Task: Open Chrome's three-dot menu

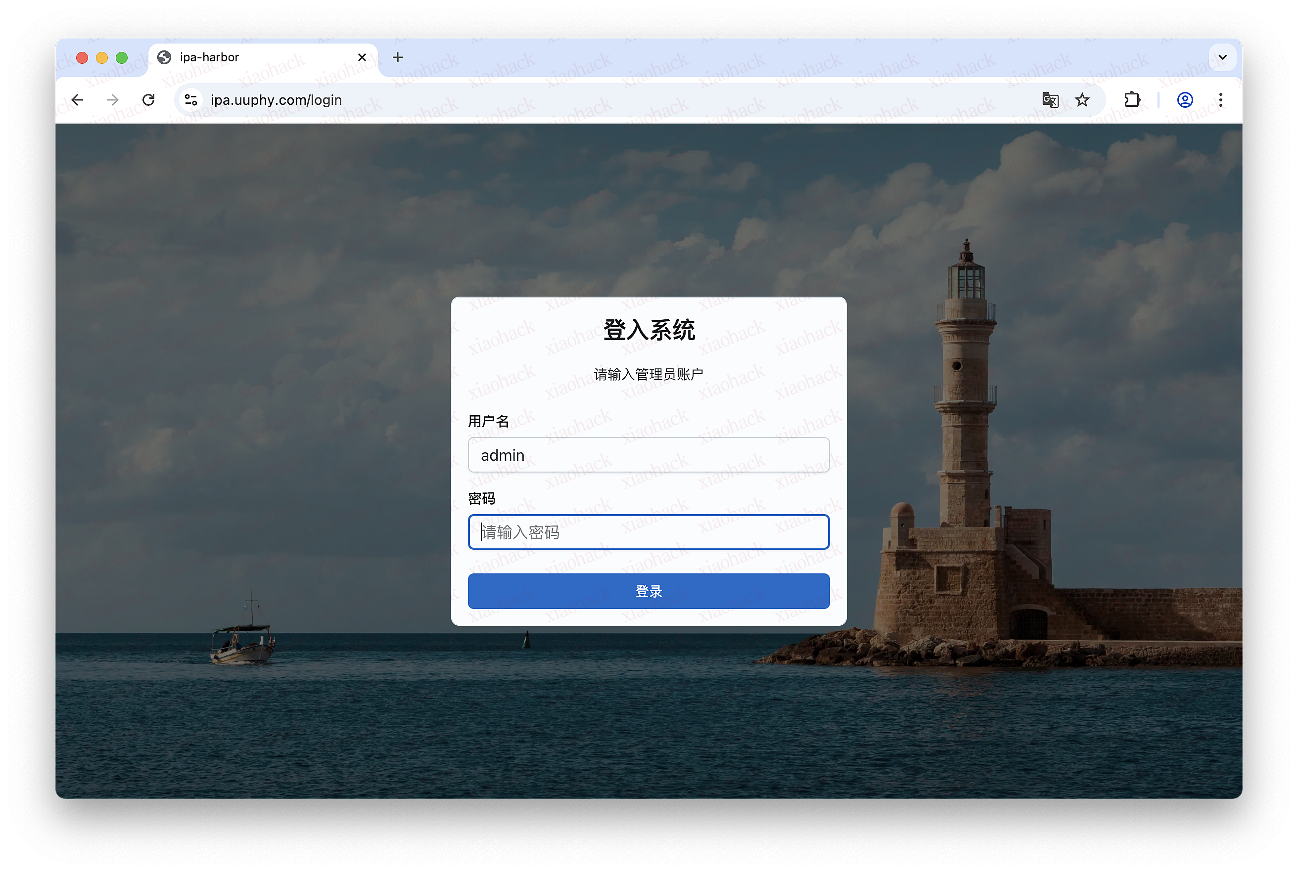Action: (1221, 100)
